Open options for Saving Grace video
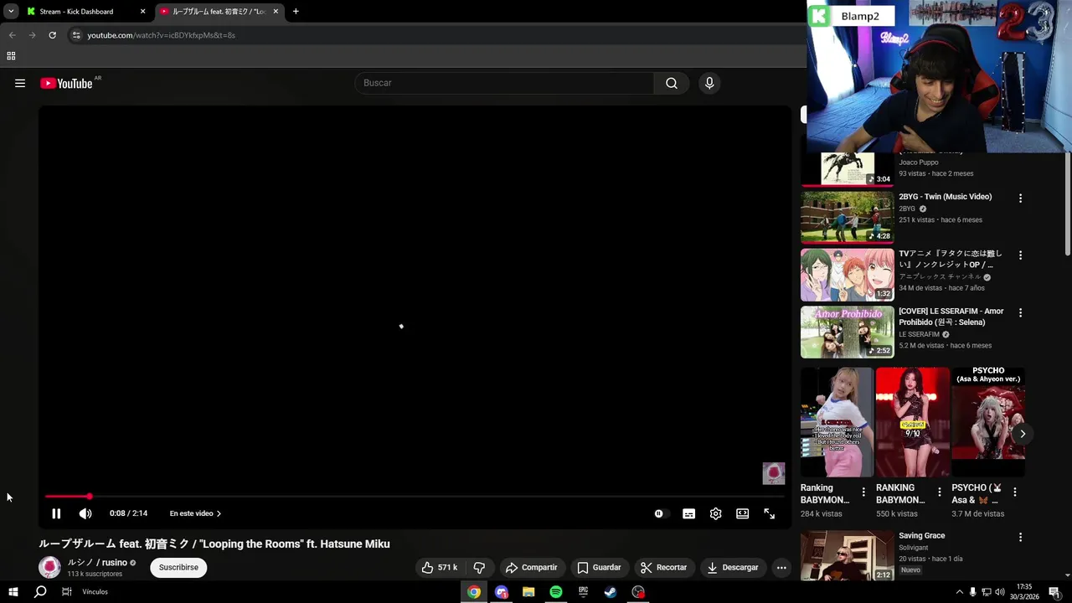Viewport: 1072px width, 603px height. (1020, 537)
